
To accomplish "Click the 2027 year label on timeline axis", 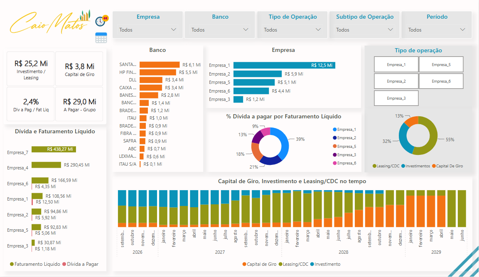I will click(x=220, y=252).
